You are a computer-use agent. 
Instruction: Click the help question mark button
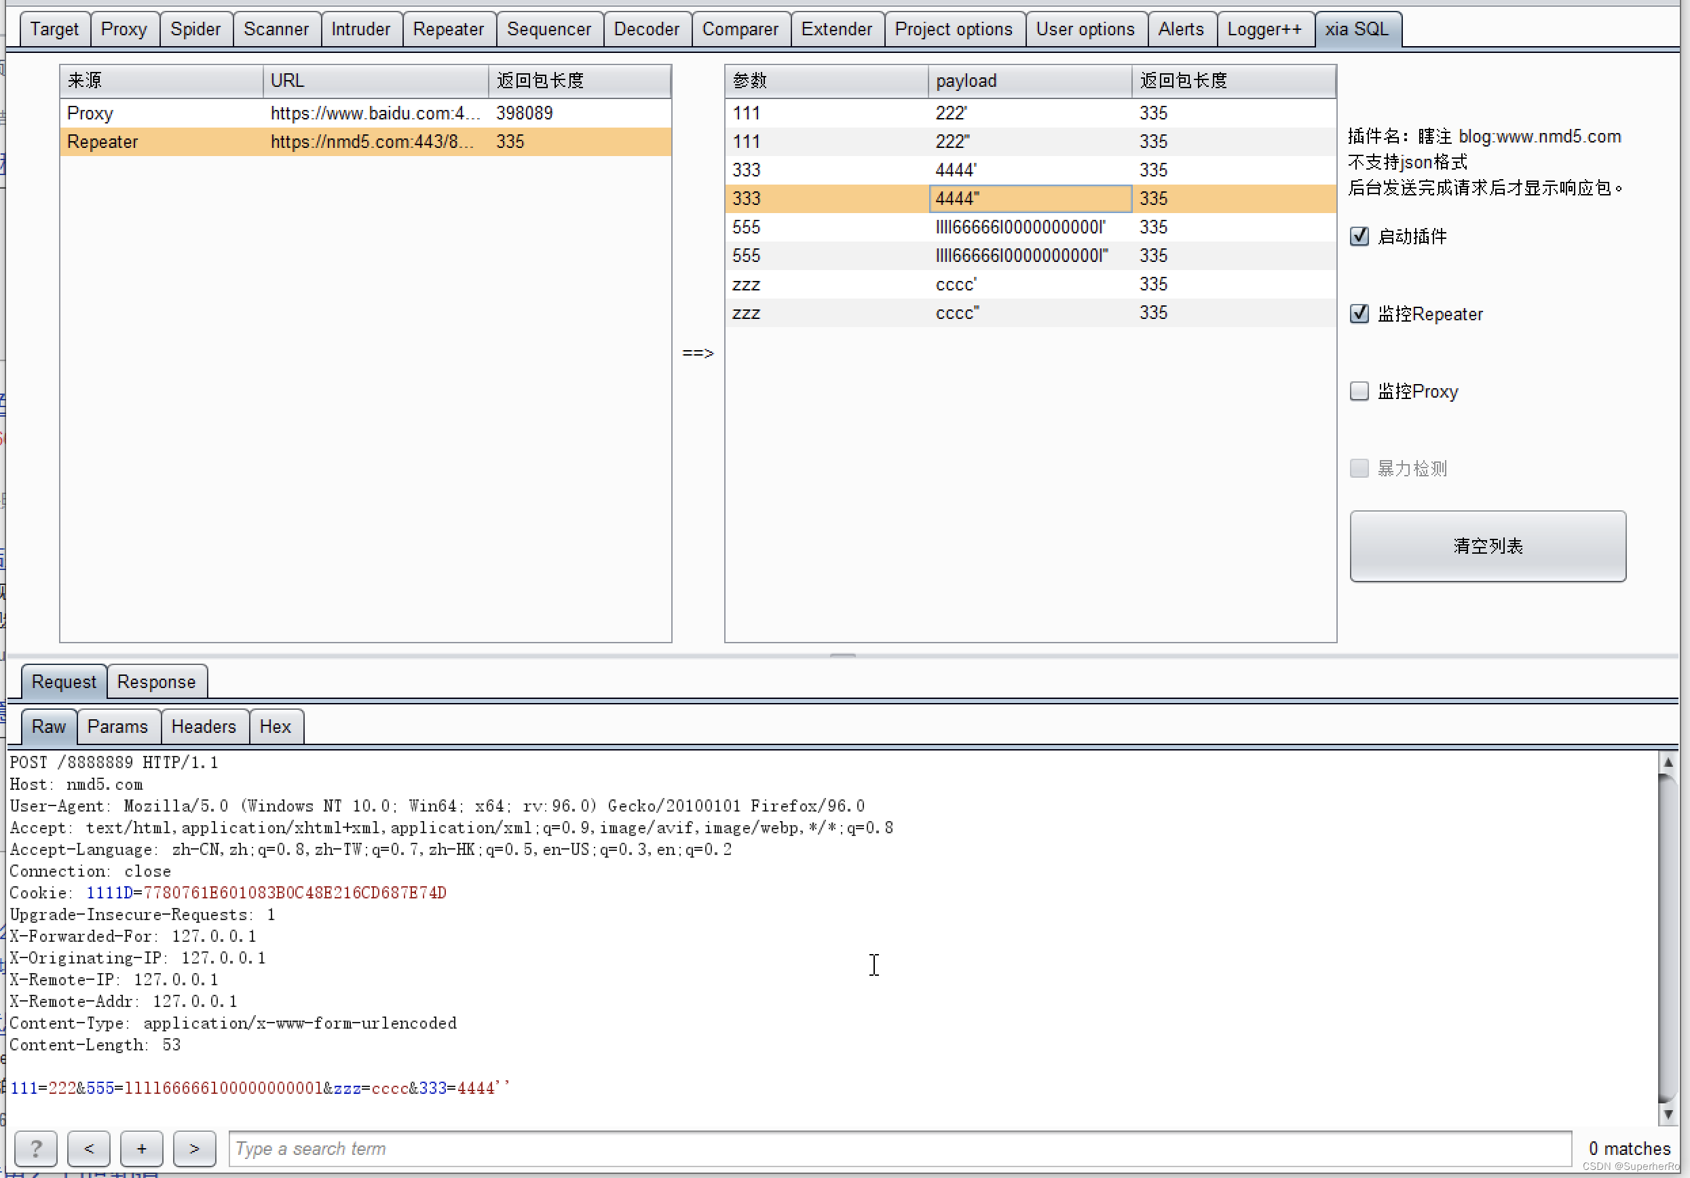coord(35,1149)
